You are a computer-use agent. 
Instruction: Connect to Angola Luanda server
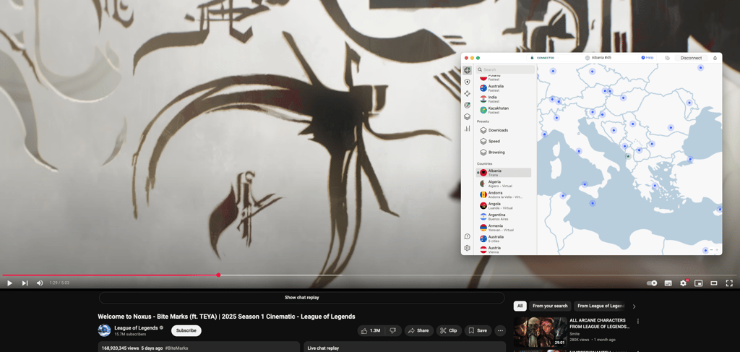pyautogui.click(x=504, y=206)
